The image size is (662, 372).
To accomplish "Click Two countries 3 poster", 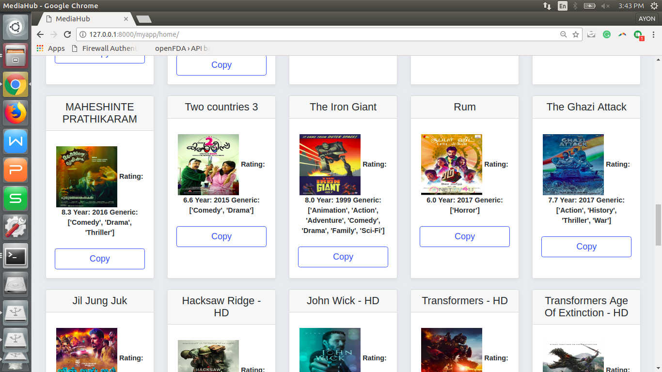I will 208,165.
